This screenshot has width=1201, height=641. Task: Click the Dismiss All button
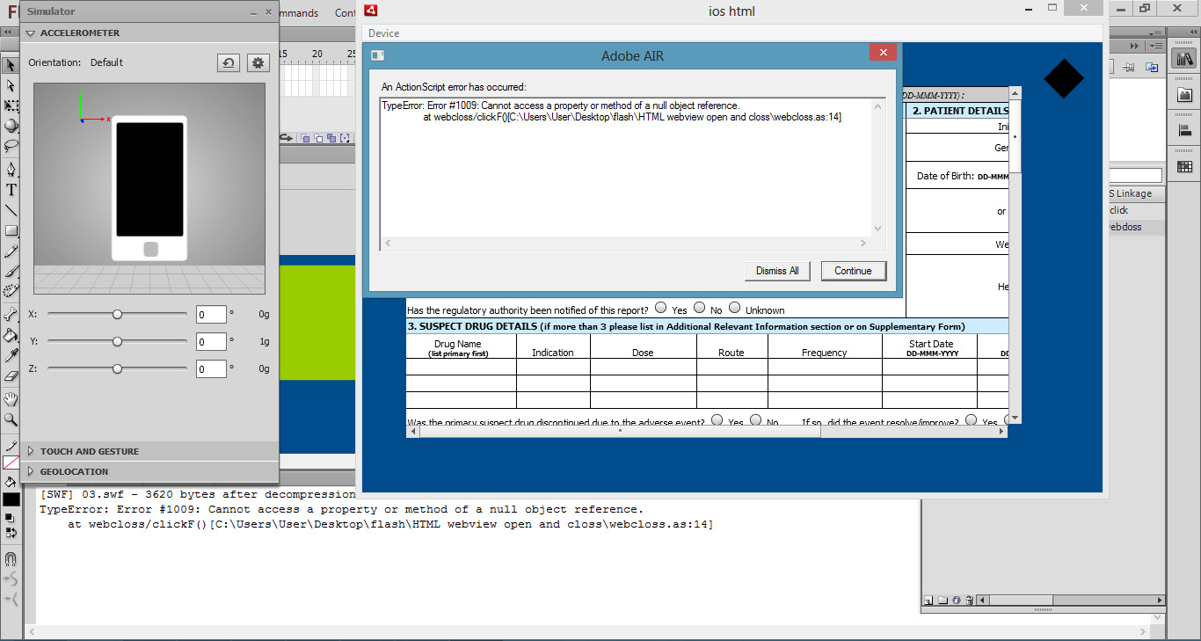pos(777,271)
